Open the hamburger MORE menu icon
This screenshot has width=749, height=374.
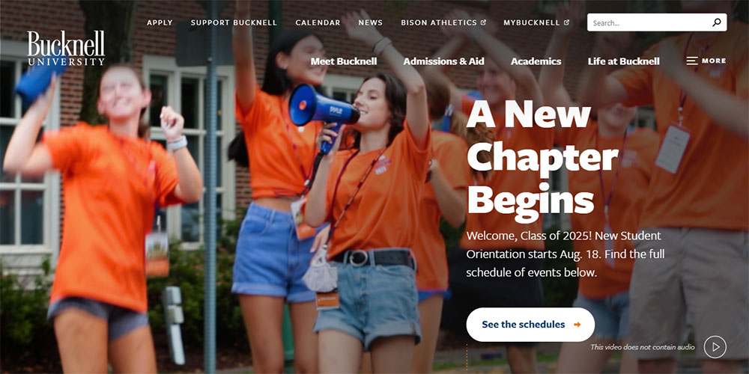tap(691, 61)
